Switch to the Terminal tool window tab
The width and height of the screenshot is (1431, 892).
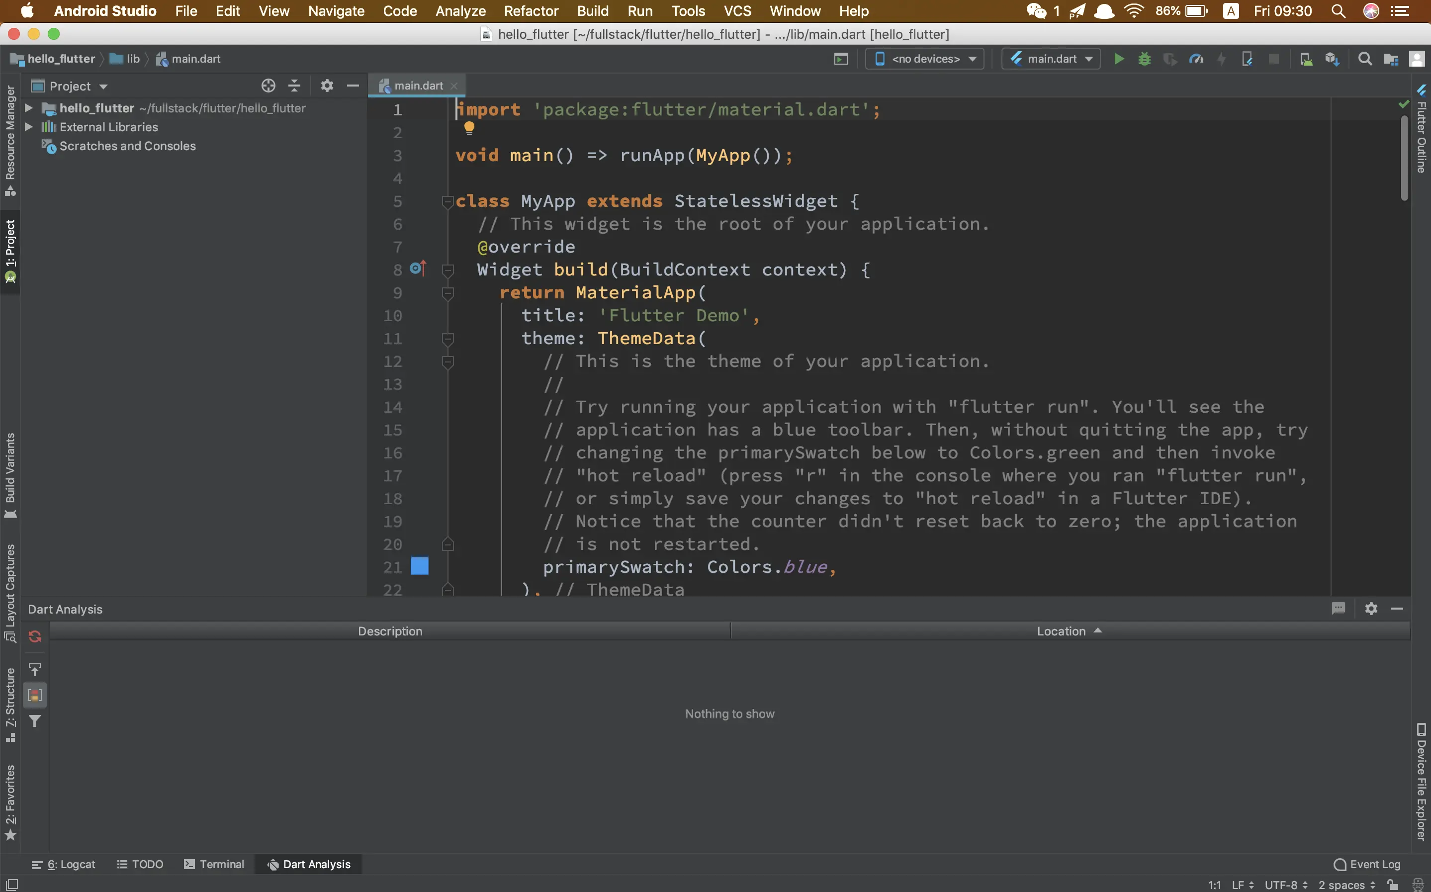point(214,864)
